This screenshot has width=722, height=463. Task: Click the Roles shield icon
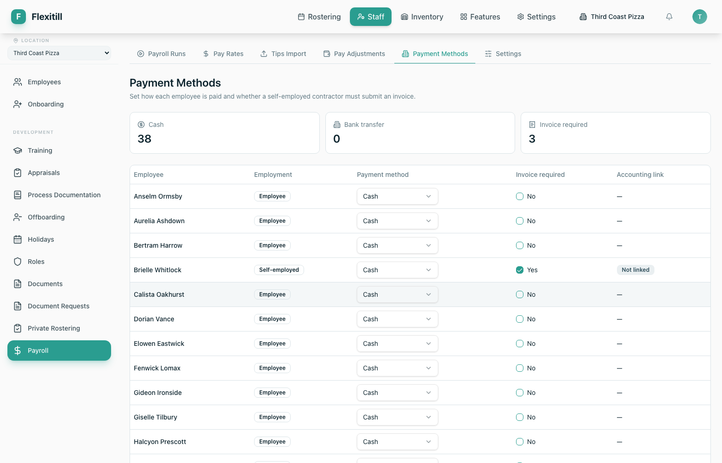click(x=18, y=262)
